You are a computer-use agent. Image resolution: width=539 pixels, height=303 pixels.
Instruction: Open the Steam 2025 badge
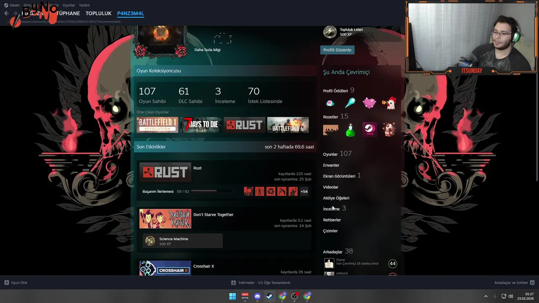coord(369,130)
